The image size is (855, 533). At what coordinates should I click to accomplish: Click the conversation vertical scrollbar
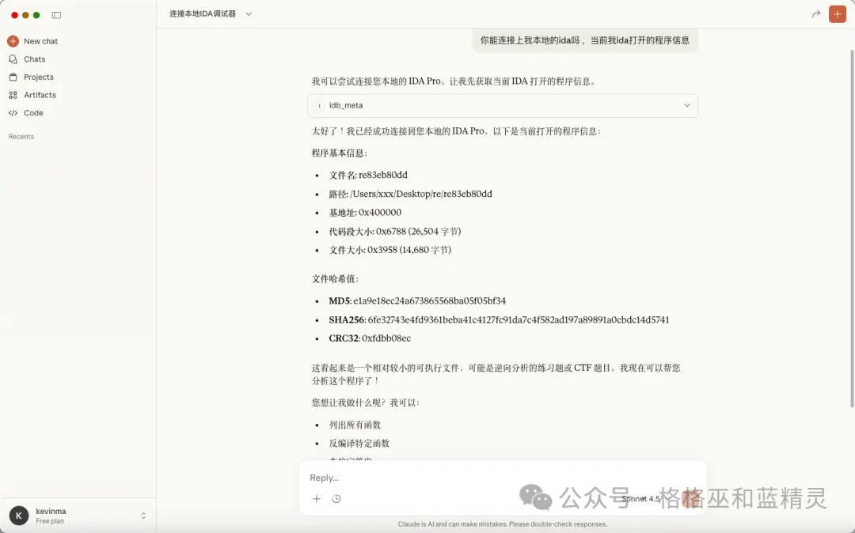(x=852, y=229)
